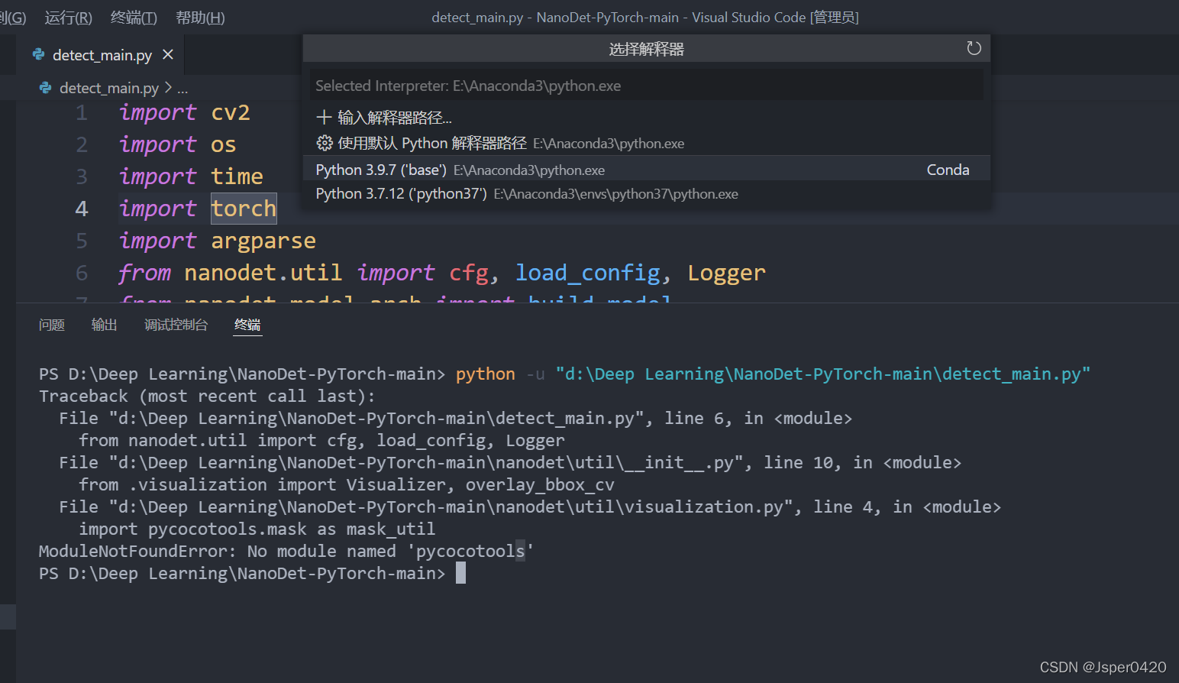Open the 终端(T) menu
This screenshot has height=683, width=1179.
[x=134, y=18]
